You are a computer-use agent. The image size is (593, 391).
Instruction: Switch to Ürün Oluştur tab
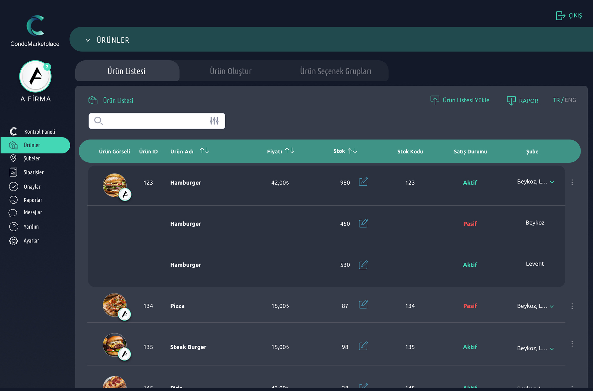(x=231, y=71)
